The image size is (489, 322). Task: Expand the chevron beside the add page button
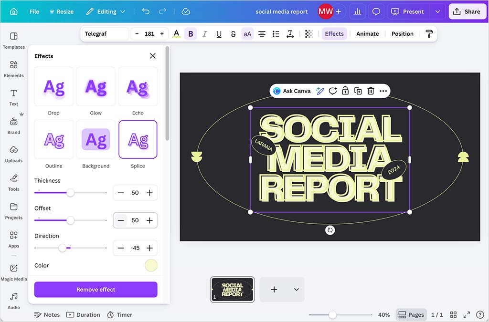296,289
